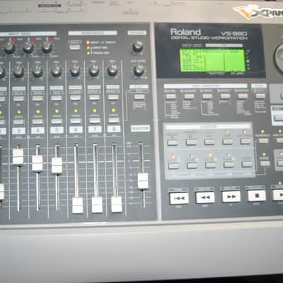283x283 pixels.
Task: Toggle the AUTO PUNCH button in the Locator panel
Action: (246, 141)
